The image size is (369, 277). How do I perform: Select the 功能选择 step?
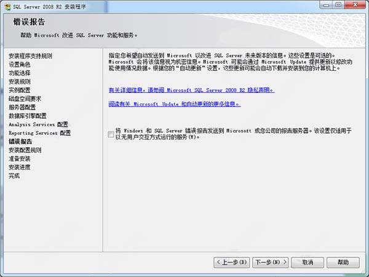coord(20,73)
